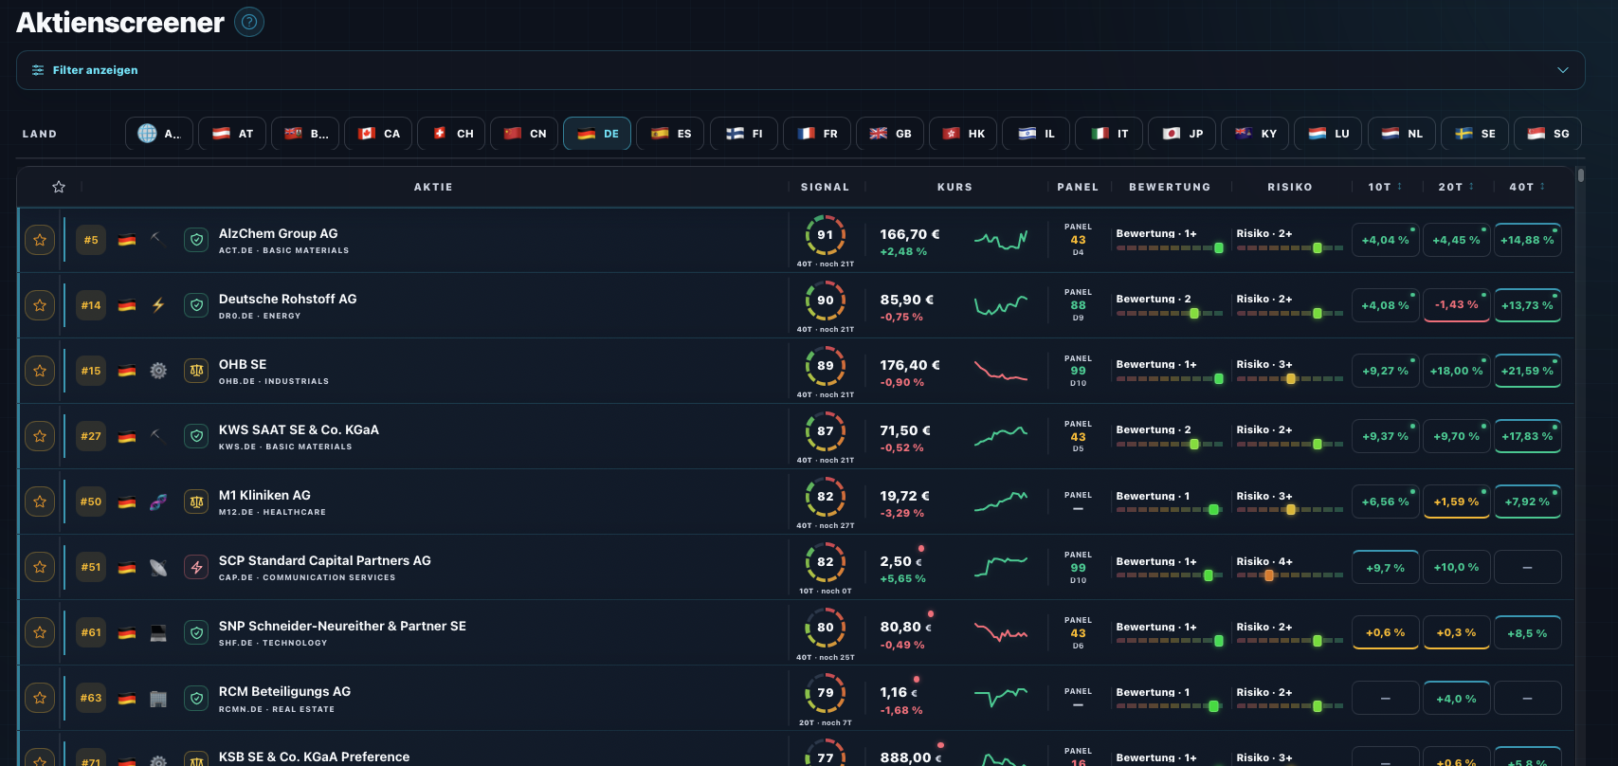Click the scales icon for OHB SE

196,371
